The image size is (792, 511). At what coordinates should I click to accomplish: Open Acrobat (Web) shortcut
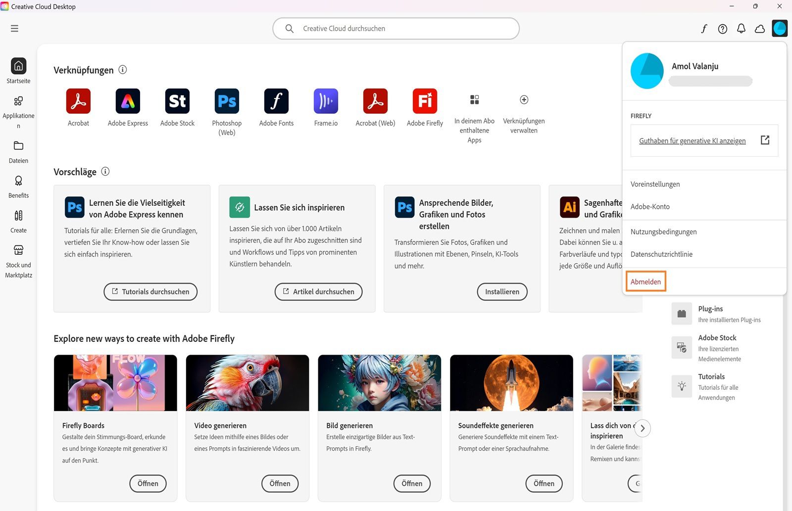375,101
